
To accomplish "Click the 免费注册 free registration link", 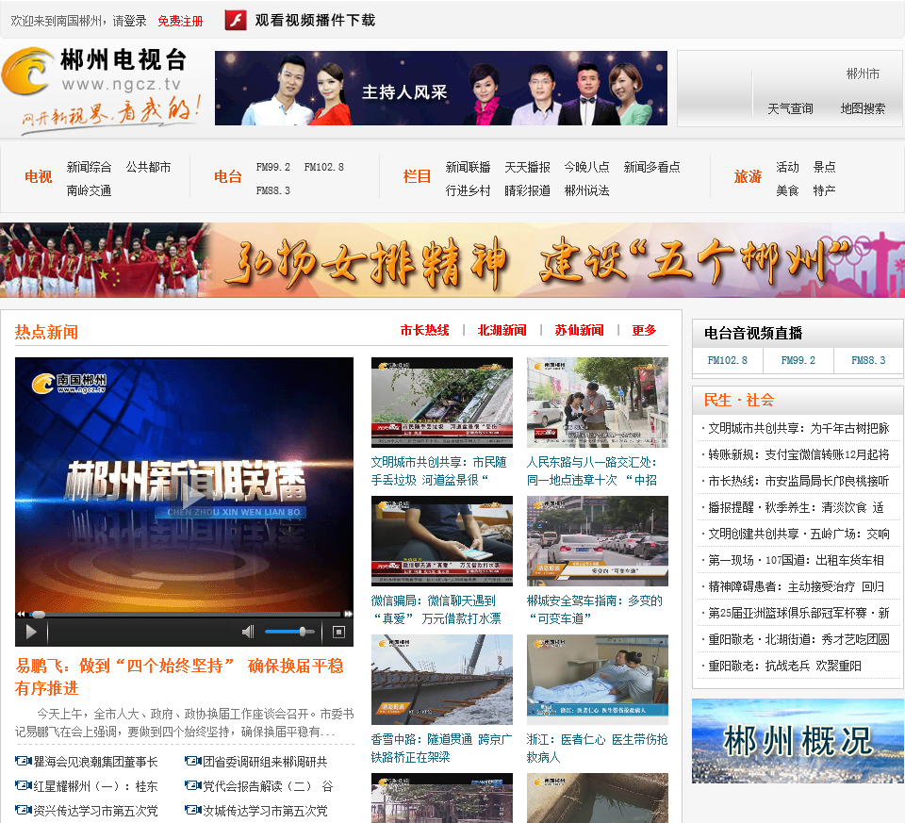I will tap(181, 22).
